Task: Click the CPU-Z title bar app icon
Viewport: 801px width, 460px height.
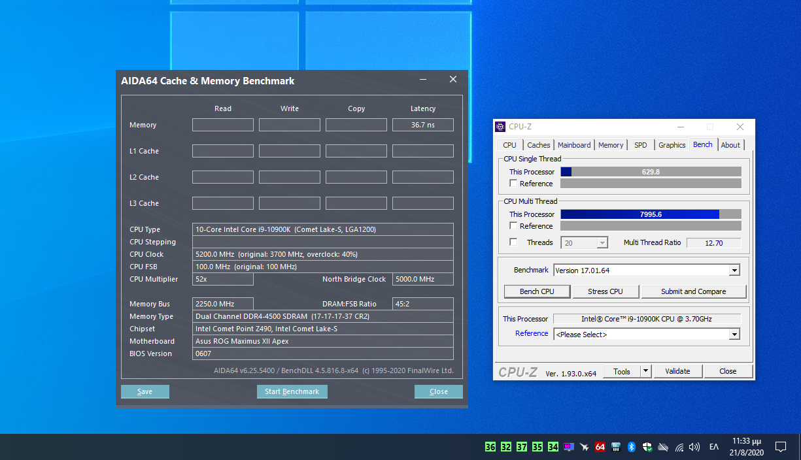Action: [x=500, y=127]
